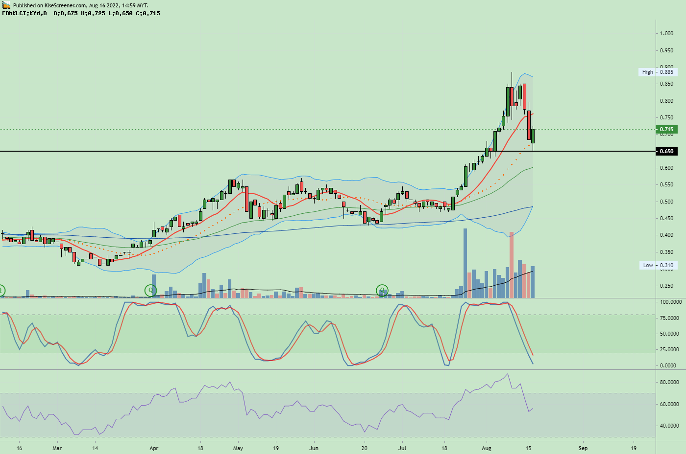Click the green 0.715 last price badge
The height and width of the screenshot is (454, 686).
(666, 130)
